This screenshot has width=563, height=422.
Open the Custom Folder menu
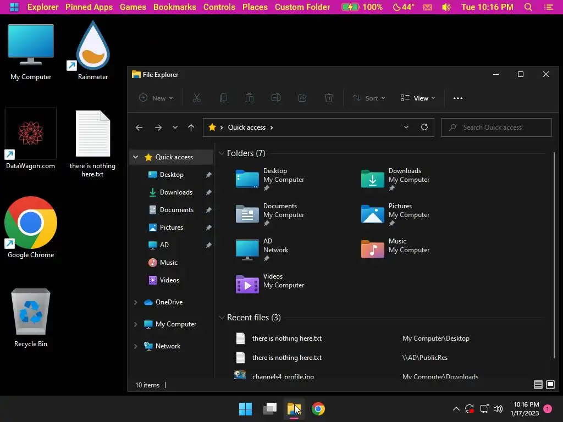pyautogui.click(x=302, y=7)
